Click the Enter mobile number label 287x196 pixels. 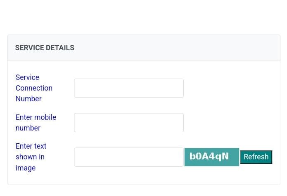[36, 123]
